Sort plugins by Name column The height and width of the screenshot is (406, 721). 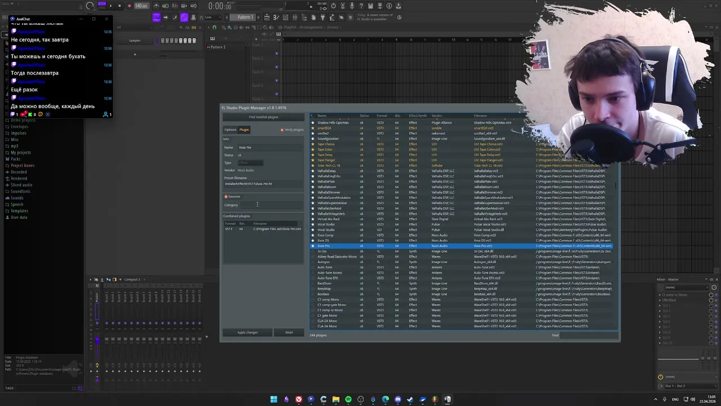pyautogui.click(x=322, y=116)
